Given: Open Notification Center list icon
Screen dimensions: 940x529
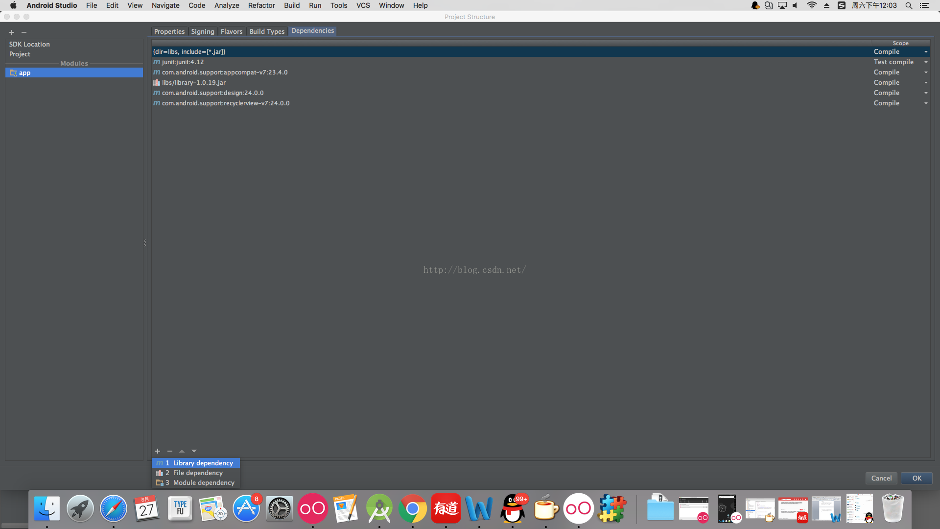Looking at the screenshot, I should (924, 5).
